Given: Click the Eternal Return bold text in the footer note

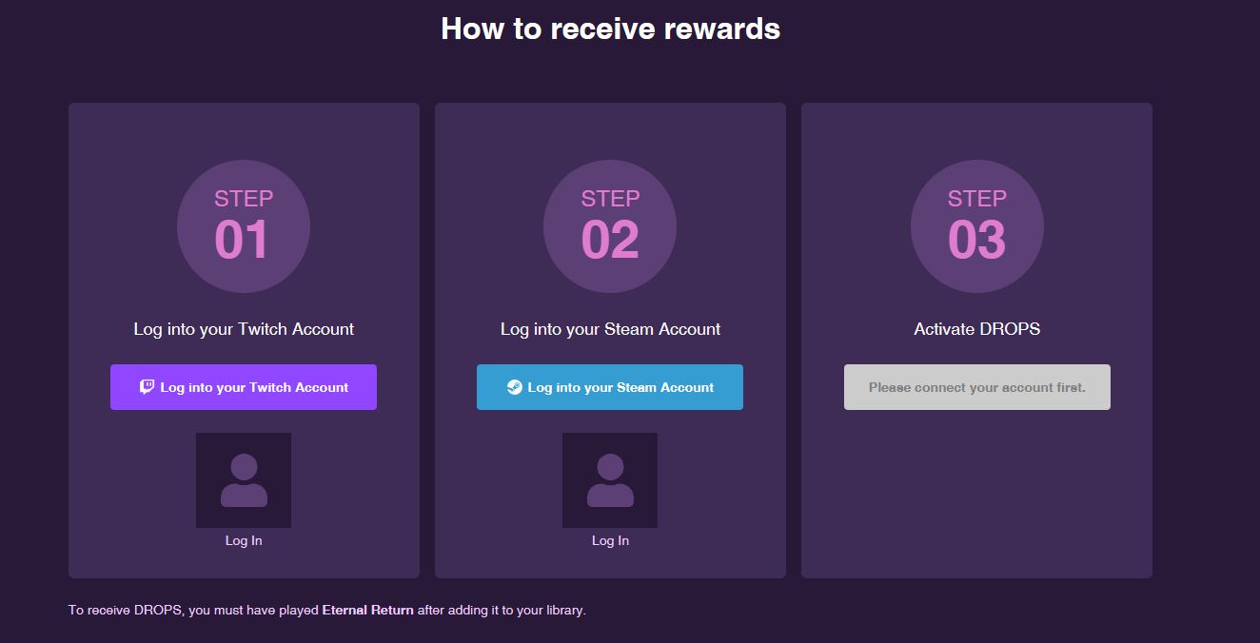Looking at the screenshot, I should (x=367, y=610).
